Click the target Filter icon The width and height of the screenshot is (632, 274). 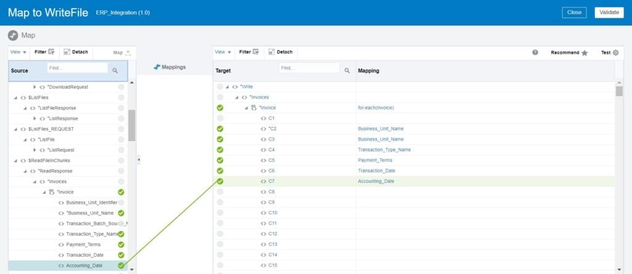pos(256,52)
